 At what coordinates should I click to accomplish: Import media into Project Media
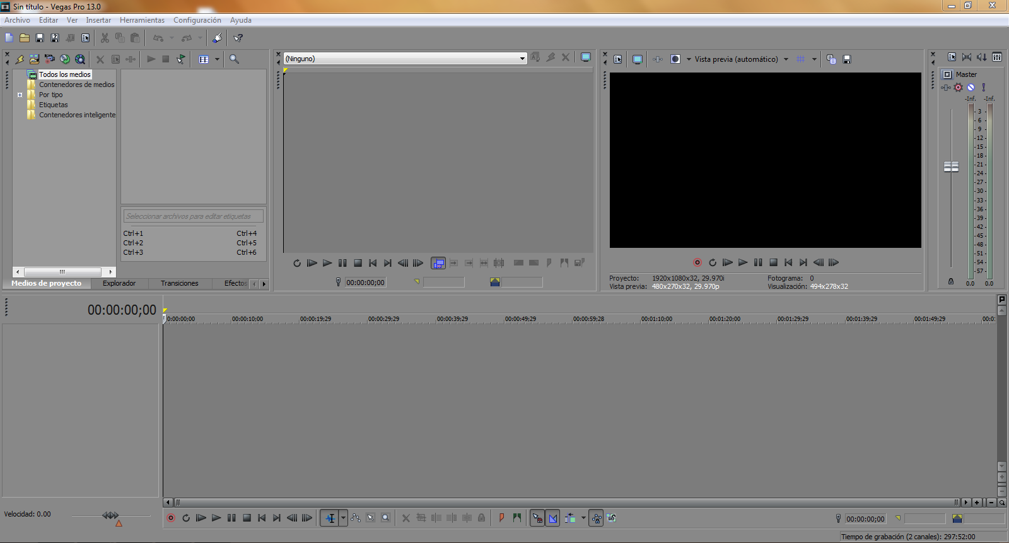(35, 59)
